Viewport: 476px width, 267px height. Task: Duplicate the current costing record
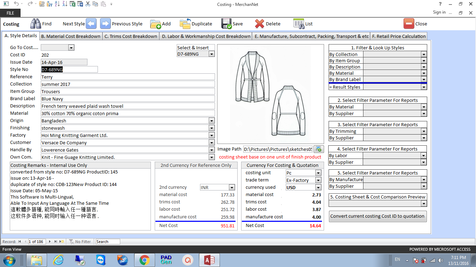(x=185, y=24)
